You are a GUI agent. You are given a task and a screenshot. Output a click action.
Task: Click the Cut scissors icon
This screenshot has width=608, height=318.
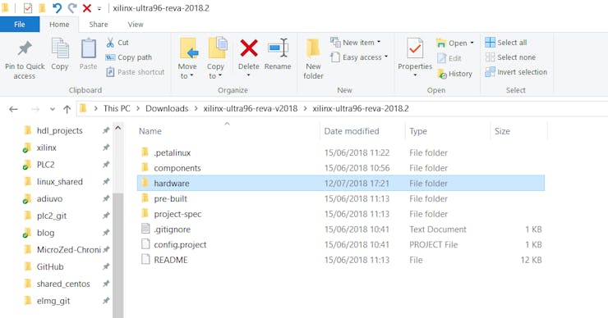pos(110,42)
